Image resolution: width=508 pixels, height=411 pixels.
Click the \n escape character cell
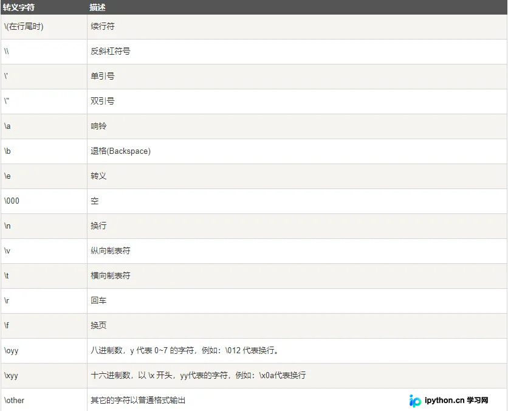click(44, 226)
